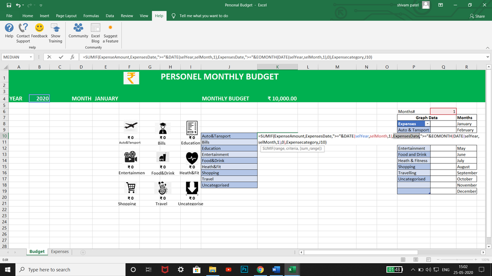Select the heart Heath&Fit icon

tap(192, 158)
